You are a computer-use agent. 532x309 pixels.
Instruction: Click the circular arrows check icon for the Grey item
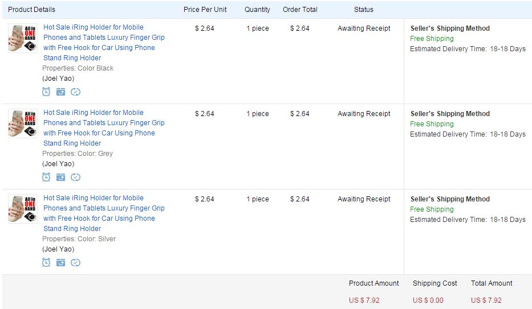75,177
